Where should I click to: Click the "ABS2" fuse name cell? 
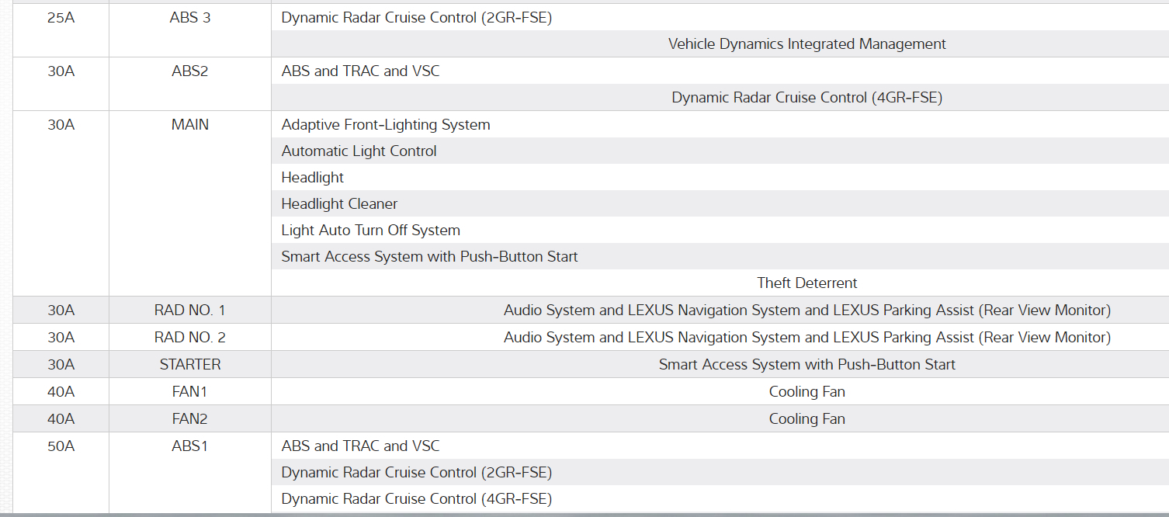coord(190,71)
